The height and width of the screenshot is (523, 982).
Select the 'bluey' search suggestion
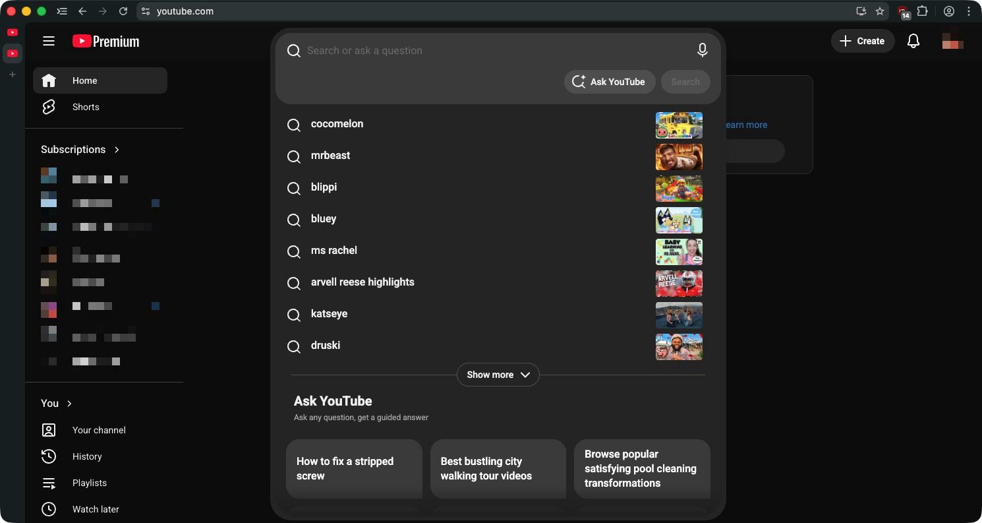click(x=324, y=219)
